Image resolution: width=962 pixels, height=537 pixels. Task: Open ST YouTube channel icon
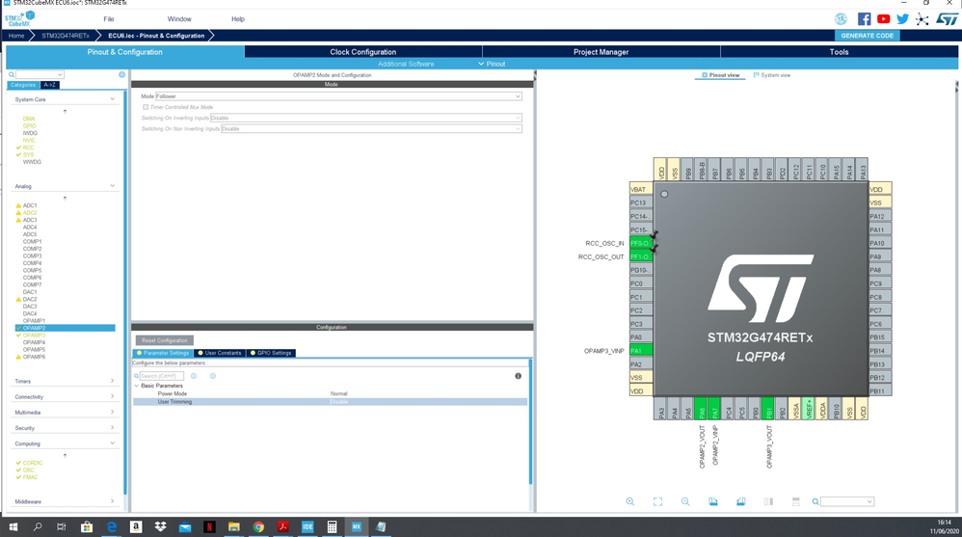tap(883, 19)
